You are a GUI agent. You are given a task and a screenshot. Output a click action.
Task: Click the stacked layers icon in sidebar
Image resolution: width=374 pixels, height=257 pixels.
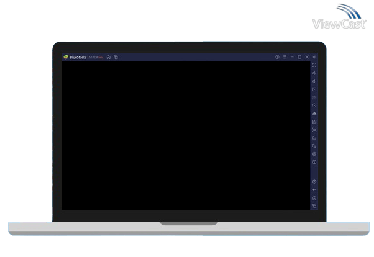pos(314,154)
